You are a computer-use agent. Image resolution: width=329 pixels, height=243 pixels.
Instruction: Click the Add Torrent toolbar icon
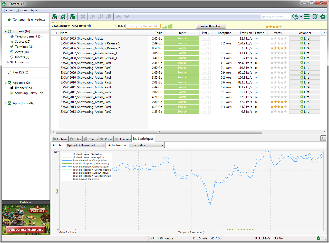coord(55,17)
